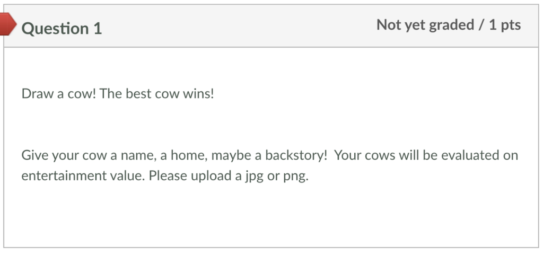Click "Give your cow a name" text
543x254 pixels.
pyautogui.click(x=74, y=155)
